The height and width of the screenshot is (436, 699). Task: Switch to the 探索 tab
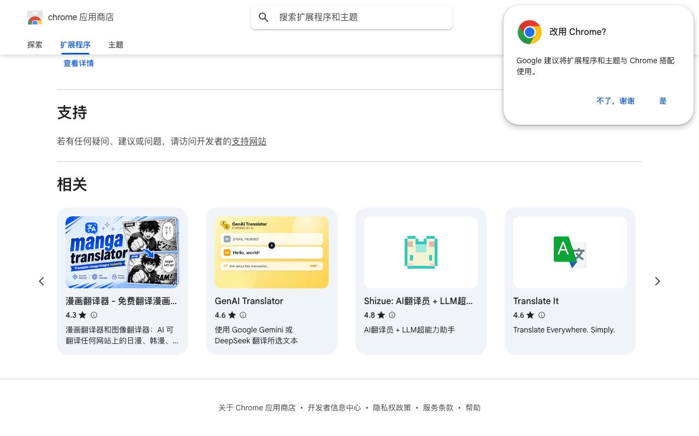35,45
